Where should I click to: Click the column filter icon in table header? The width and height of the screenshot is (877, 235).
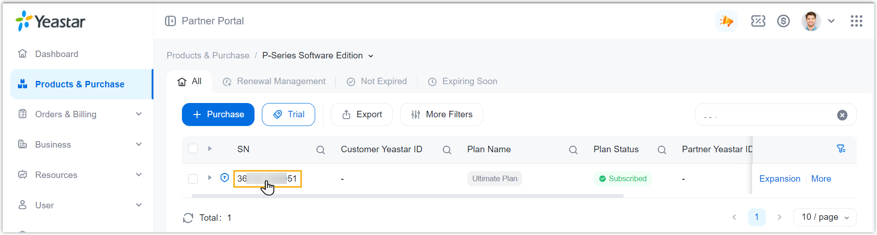coord(841,149)
